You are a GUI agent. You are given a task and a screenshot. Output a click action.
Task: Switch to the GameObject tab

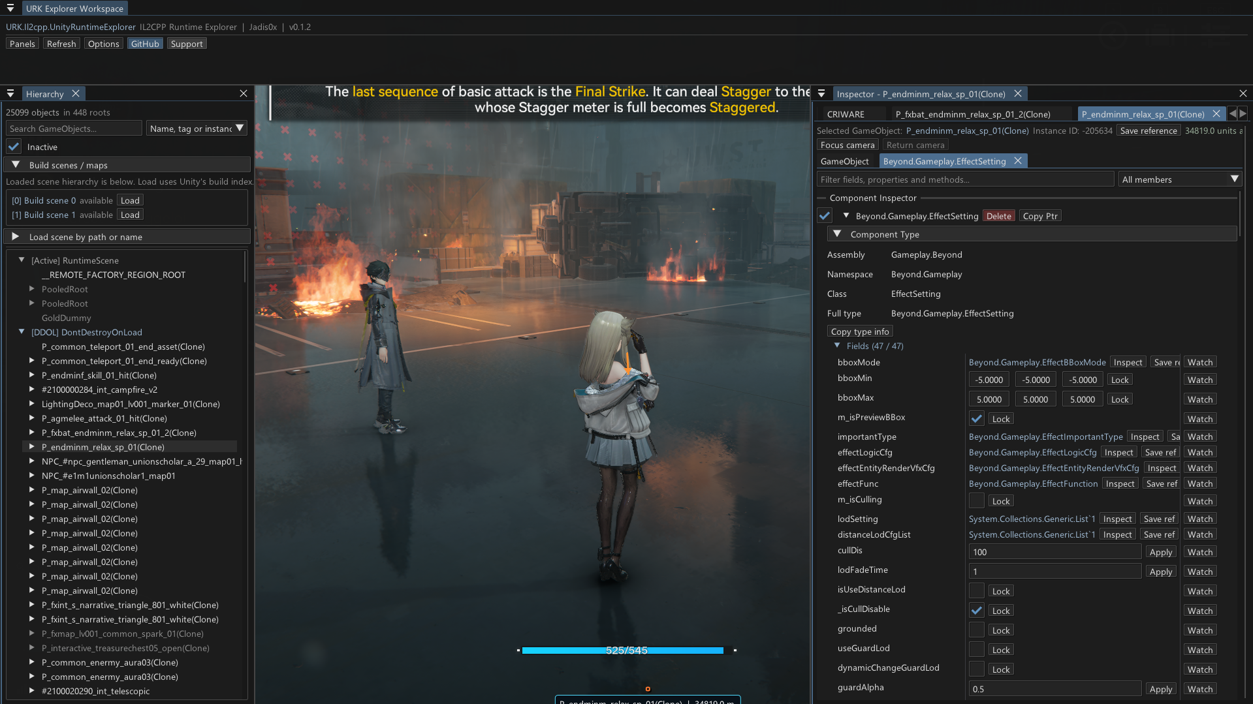844,161
